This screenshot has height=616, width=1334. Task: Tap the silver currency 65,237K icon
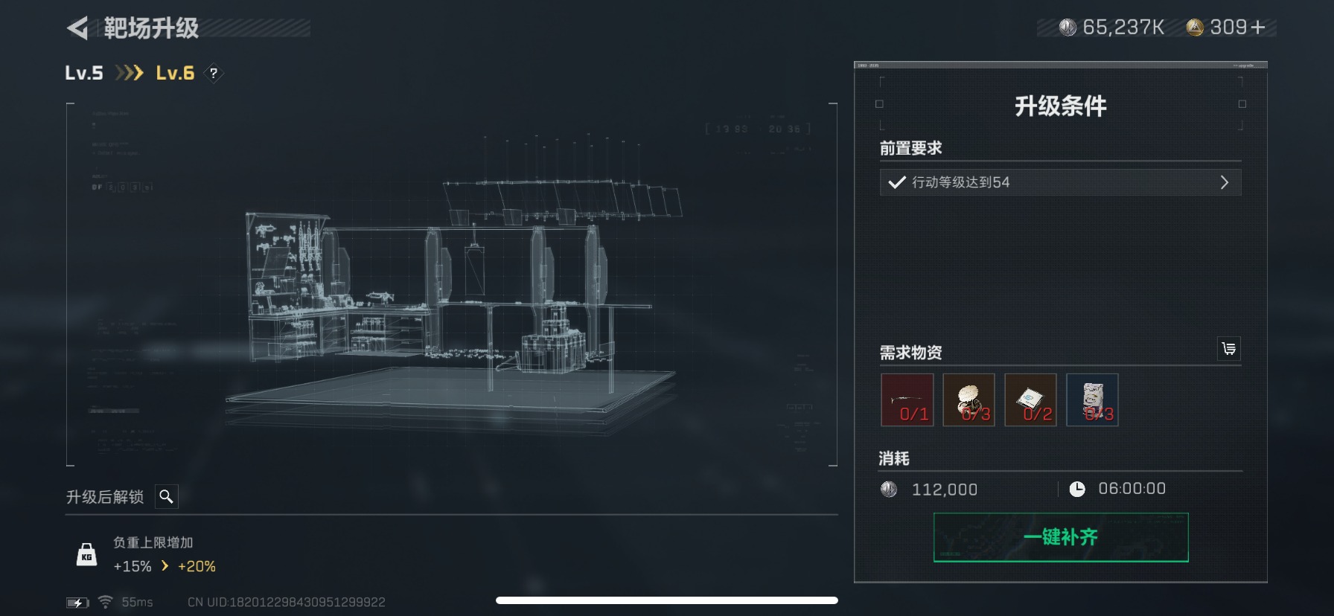(1067, 28)
